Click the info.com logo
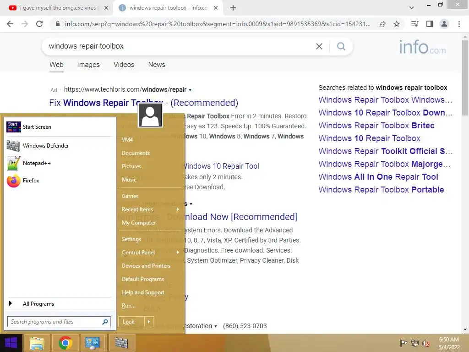469x352 pixels. [422, 47]
